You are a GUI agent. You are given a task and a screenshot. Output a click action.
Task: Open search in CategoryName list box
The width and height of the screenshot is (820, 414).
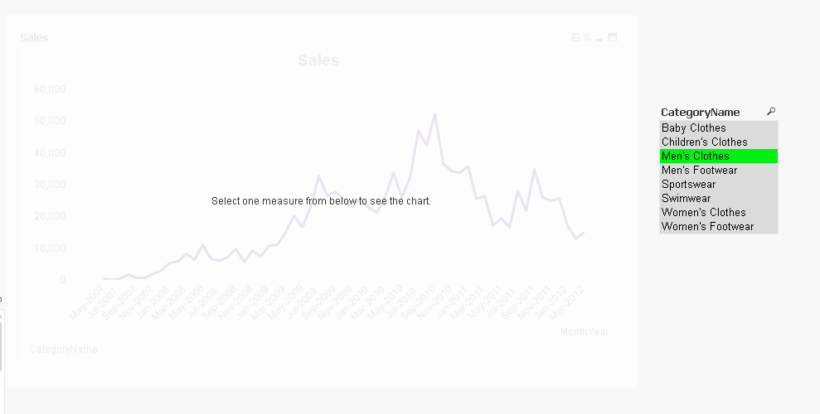click(x=771, y=112)
